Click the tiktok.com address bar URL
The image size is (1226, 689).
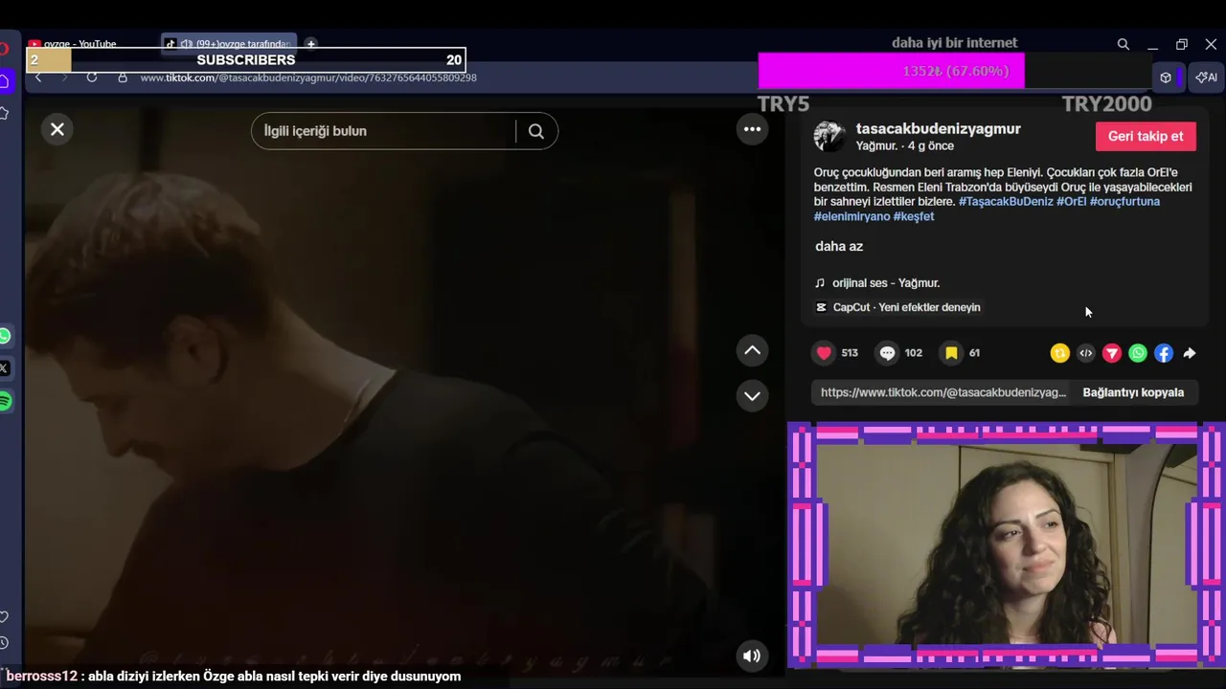(x=307, y=78)
